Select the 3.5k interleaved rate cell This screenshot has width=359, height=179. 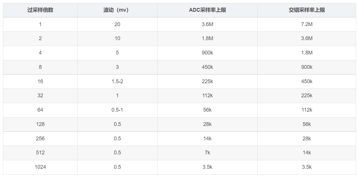307,167
